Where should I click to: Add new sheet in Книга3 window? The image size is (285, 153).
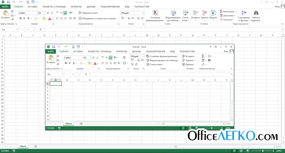click(x=36, y=146)
